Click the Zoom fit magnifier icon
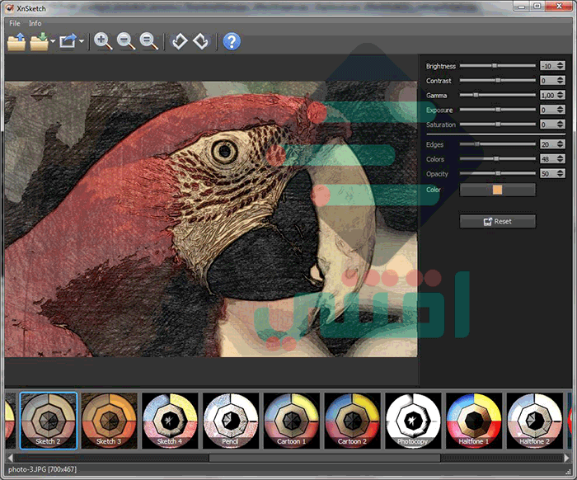This screenshot has width=577, height=480. point(148,41)
